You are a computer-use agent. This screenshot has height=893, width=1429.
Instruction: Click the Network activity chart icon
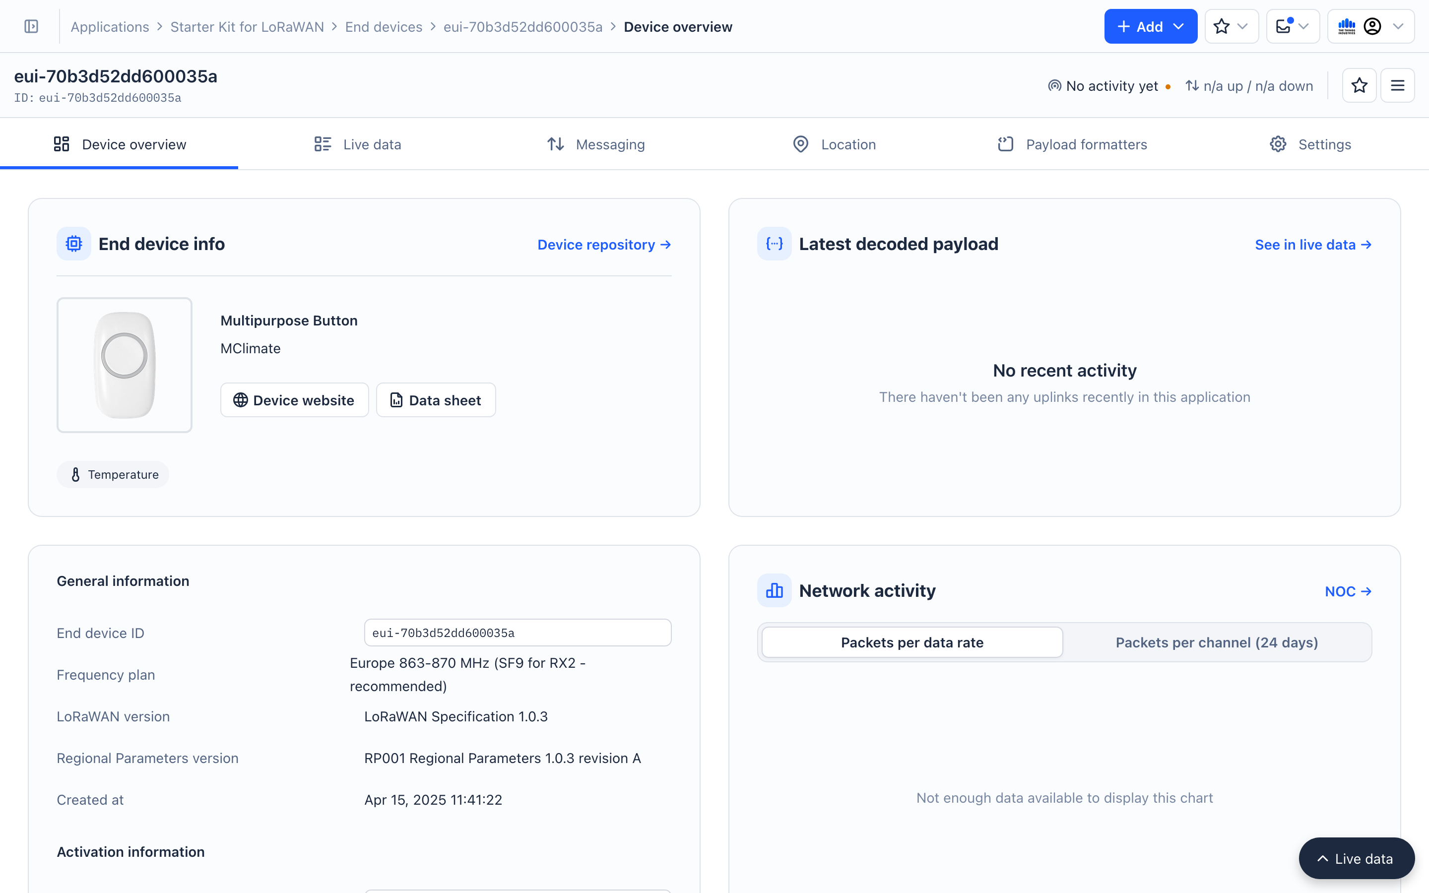click(x=774, y=590)
